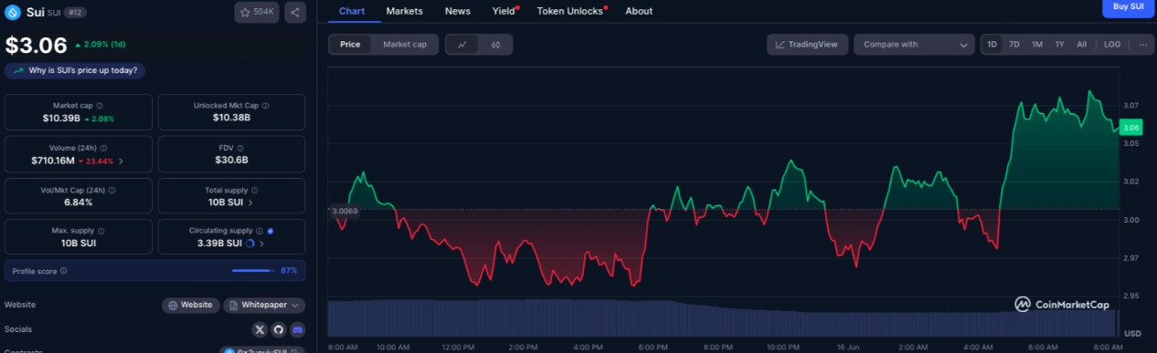The width and height of the screenshot is (1157, 353).
Task: Expand Circulating supply details chevron
Action: (261, 244)
